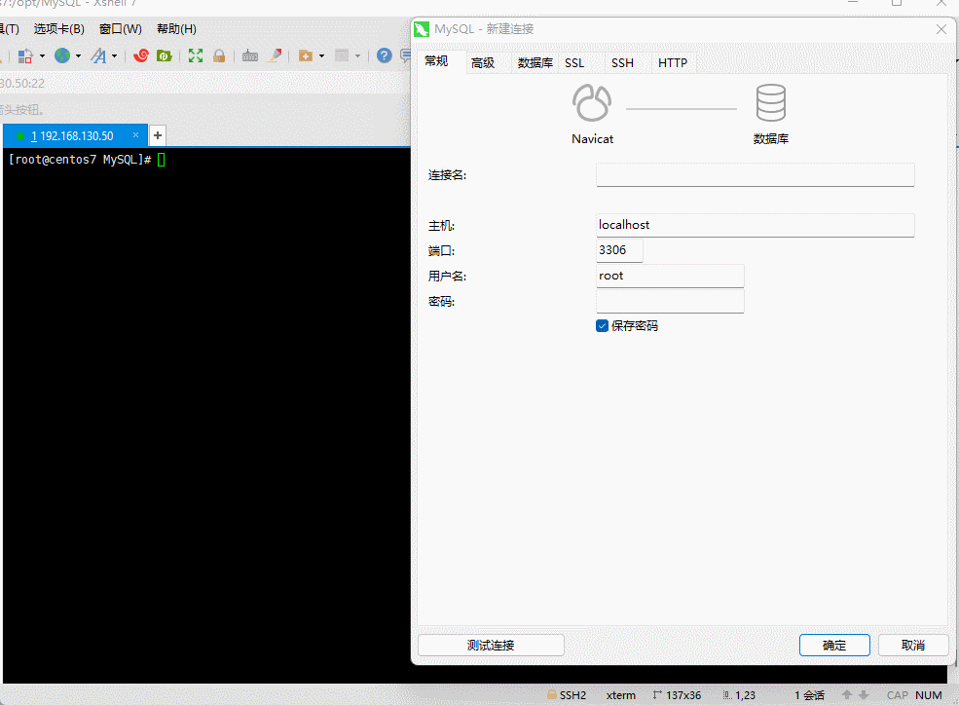This screenshot has width=959, height=705.
Task: Switch to the 常规 tab in Navicat dialog
Action: click(437, 60)
